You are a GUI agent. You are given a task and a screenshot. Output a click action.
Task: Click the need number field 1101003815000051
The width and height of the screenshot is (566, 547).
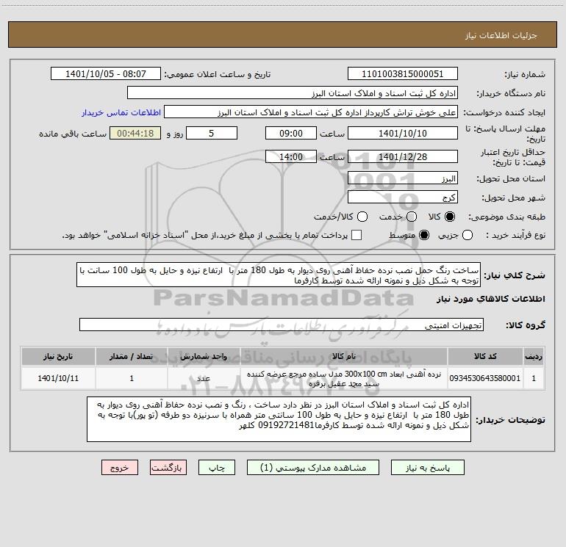pyautogui.click(x=403, y=73)
